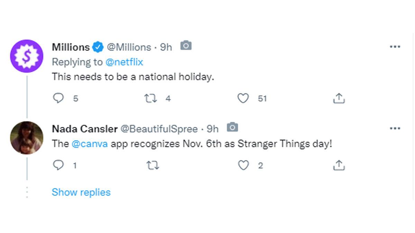Click the Millions purple profile avatar
This screenshot has height=233, width=415.
coord(27,56)
